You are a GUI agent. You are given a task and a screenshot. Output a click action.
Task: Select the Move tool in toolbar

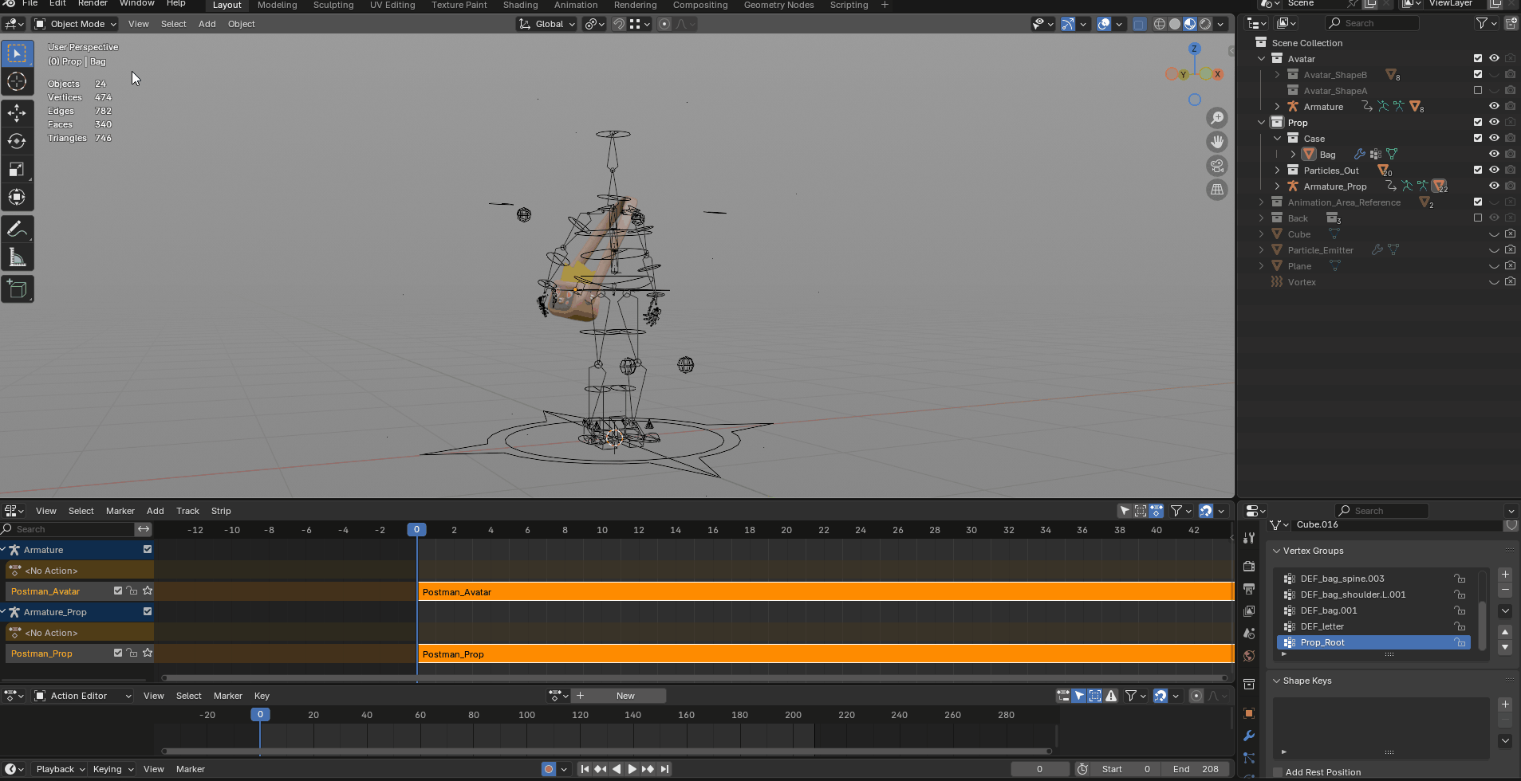(17, 113)
